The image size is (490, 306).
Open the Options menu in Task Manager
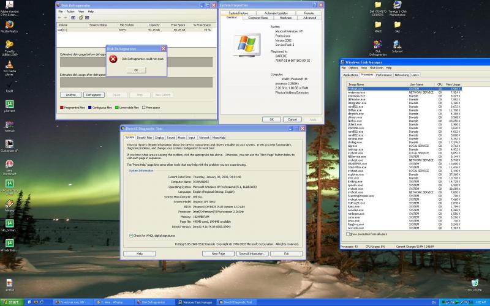(x=353, y=68)
